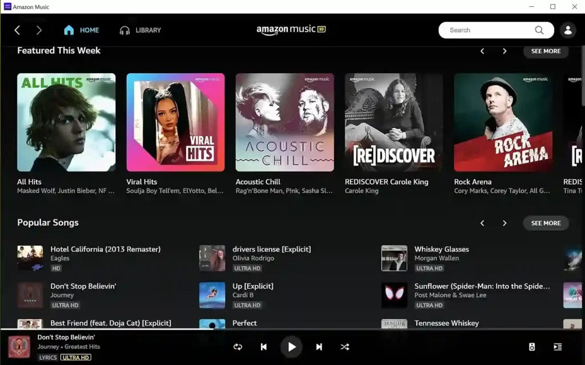
Task: Navigate back with the left arrow
Action: tap(17, 30)
